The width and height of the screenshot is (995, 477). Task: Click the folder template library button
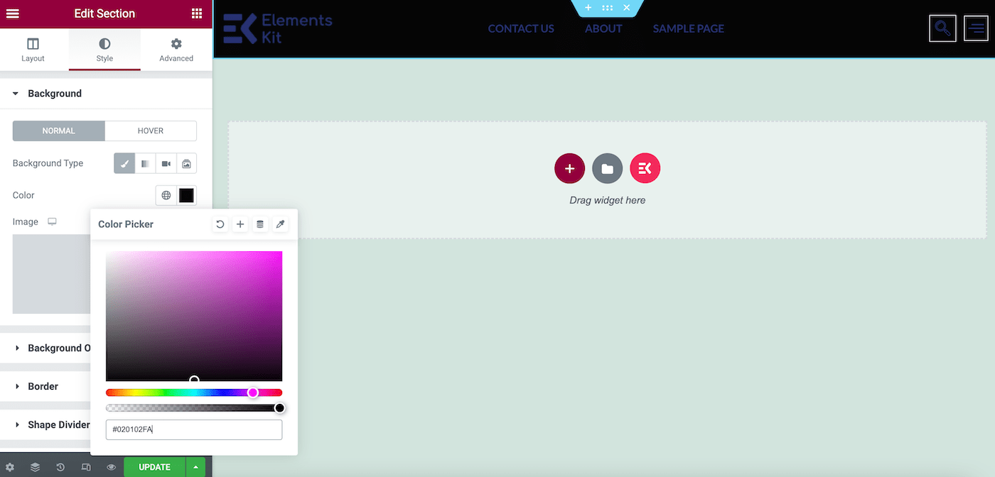pos(607,168)
